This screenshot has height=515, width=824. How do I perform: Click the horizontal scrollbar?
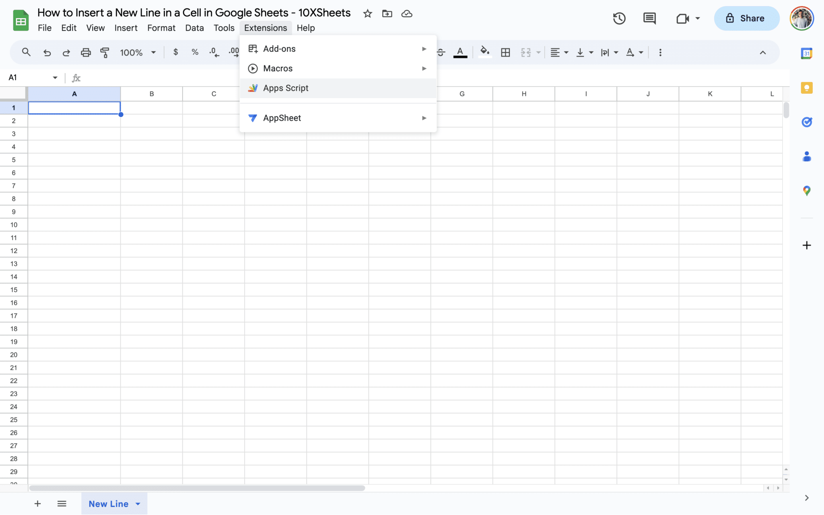pyautogui.click(x=197, y=488)
